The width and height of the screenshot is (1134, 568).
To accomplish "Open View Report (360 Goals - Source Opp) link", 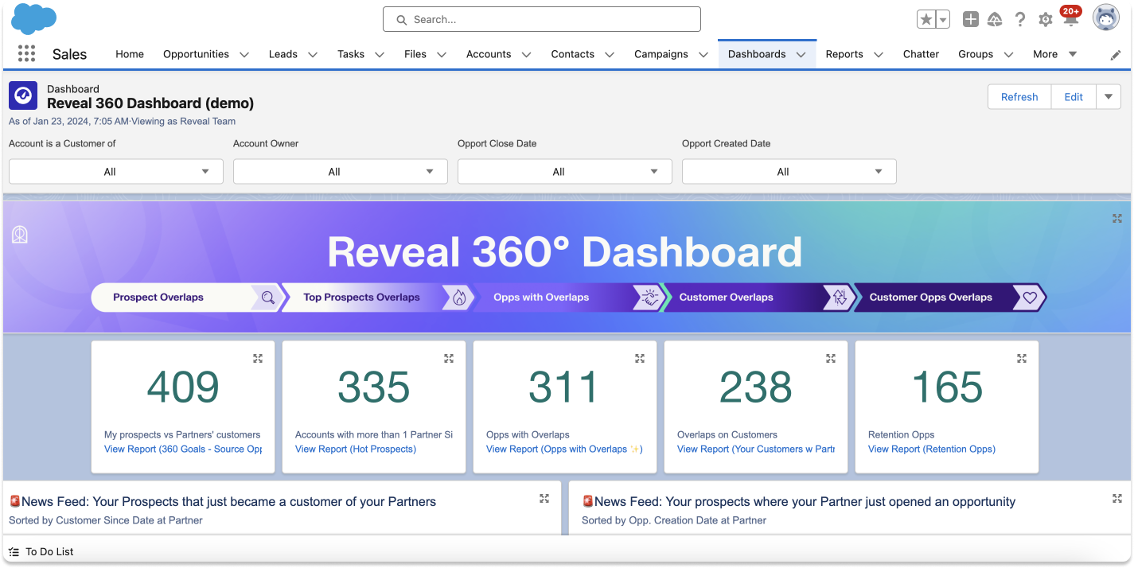I will 183,449.
